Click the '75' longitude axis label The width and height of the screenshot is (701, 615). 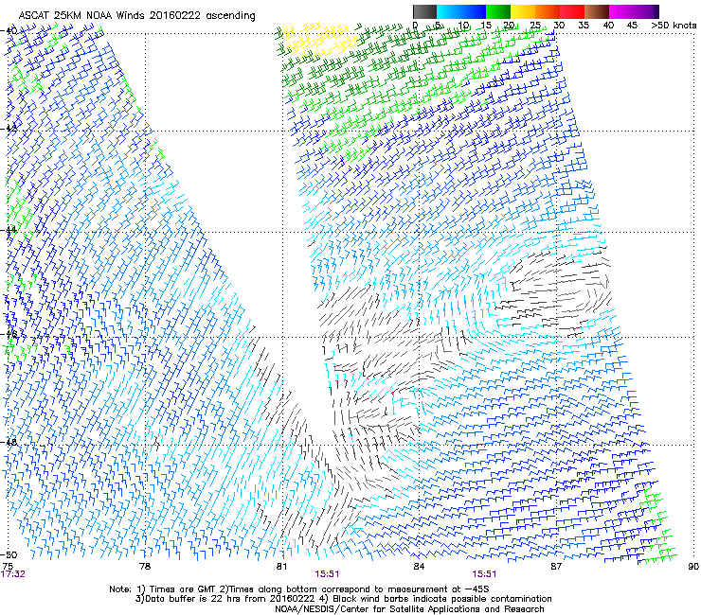click(8, 567)
